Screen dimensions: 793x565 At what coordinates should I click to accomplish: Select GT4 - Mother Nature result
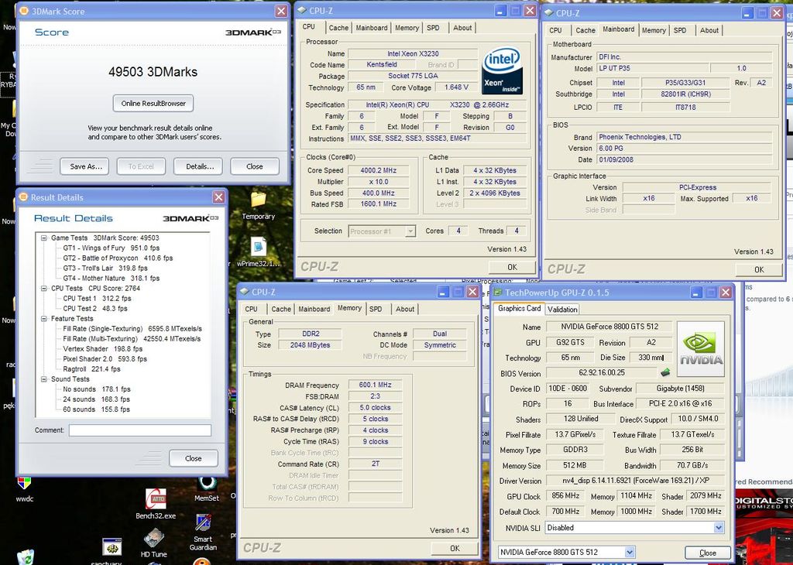click(112, 278)
